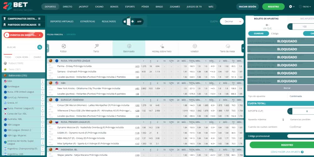This screenshot has height=157, width=314.
Task: Toggle the Un Clic switch
Action: [x=267, y=25]
